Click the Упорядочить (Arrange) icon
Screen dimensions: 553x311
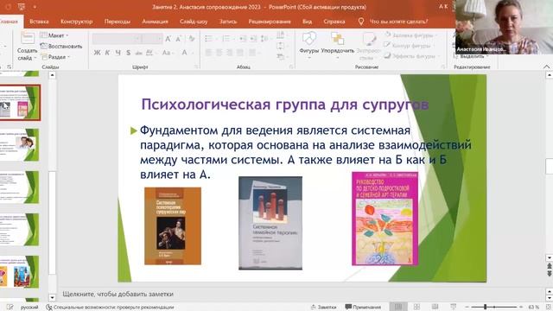(338, 38)
